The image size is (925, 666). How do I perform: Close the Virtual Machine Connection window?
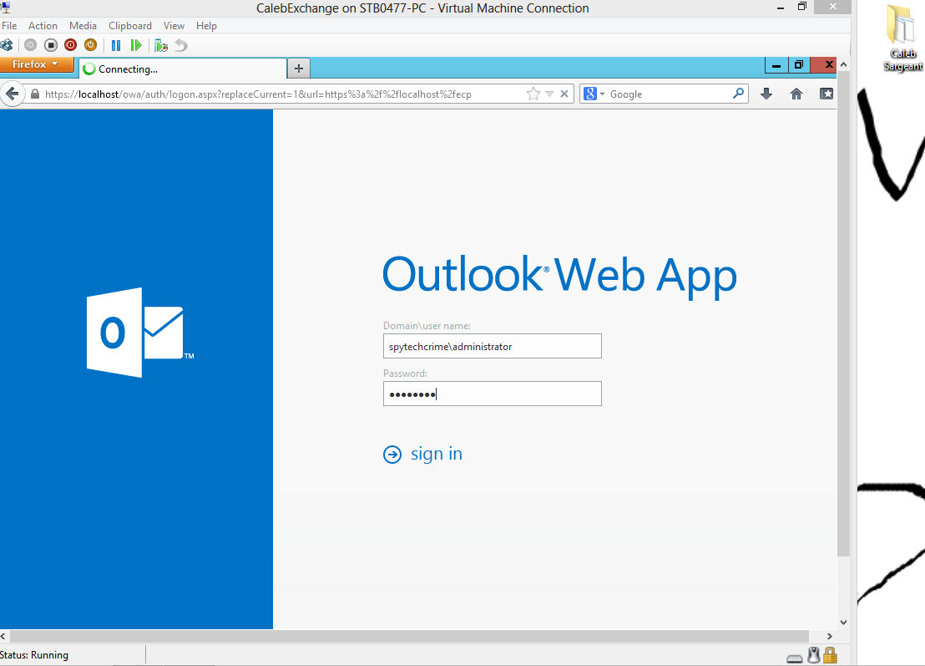(832, 7)
